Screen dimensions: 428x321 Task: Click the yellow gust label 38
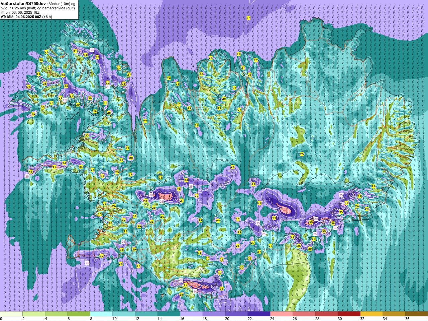[x=333, y=223]
